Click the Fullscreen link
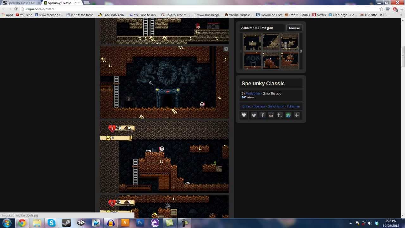 coord(293,106)
